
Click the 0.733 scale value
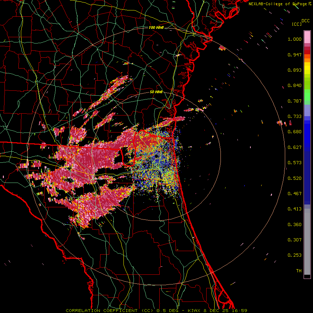point(295,117)
